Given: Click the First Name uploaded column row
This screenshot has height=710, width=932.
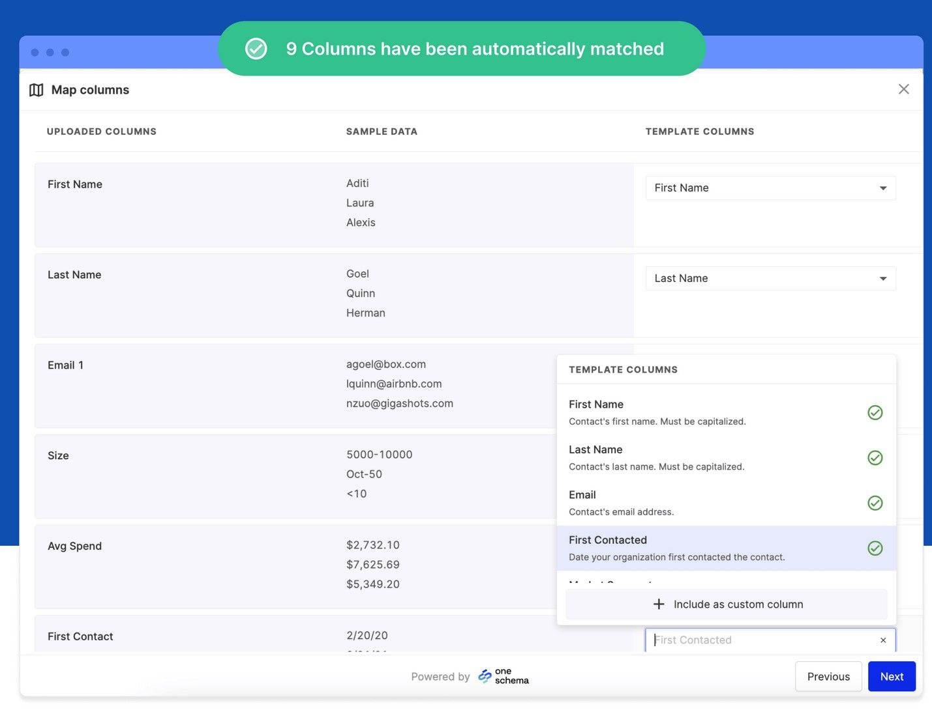Looking at the screenshot, I should [334, 205].
